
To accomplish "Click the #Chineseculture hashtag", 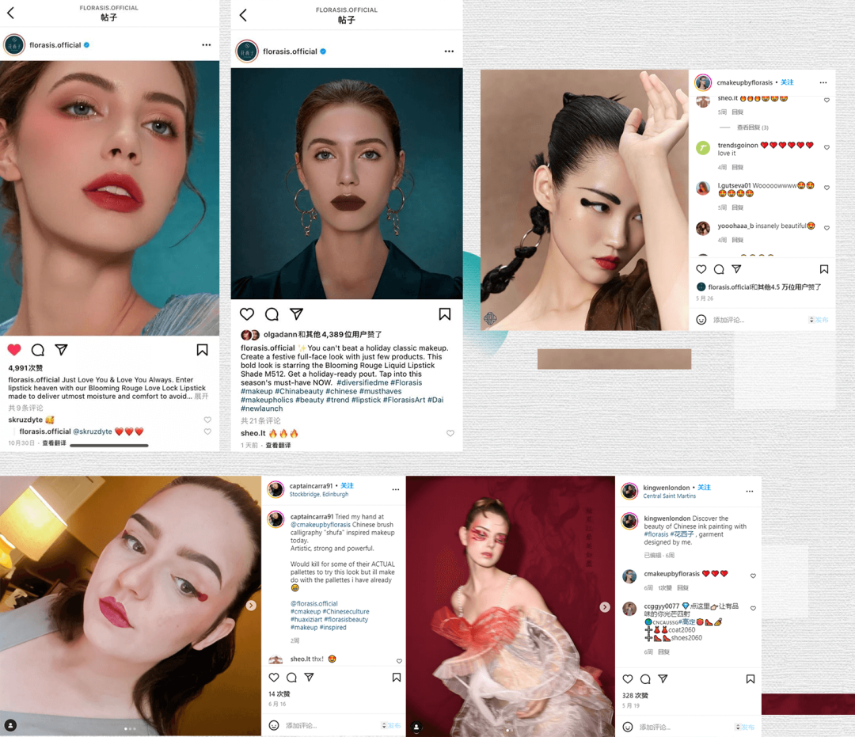I will pyautogui.click(x=346, y=612).
